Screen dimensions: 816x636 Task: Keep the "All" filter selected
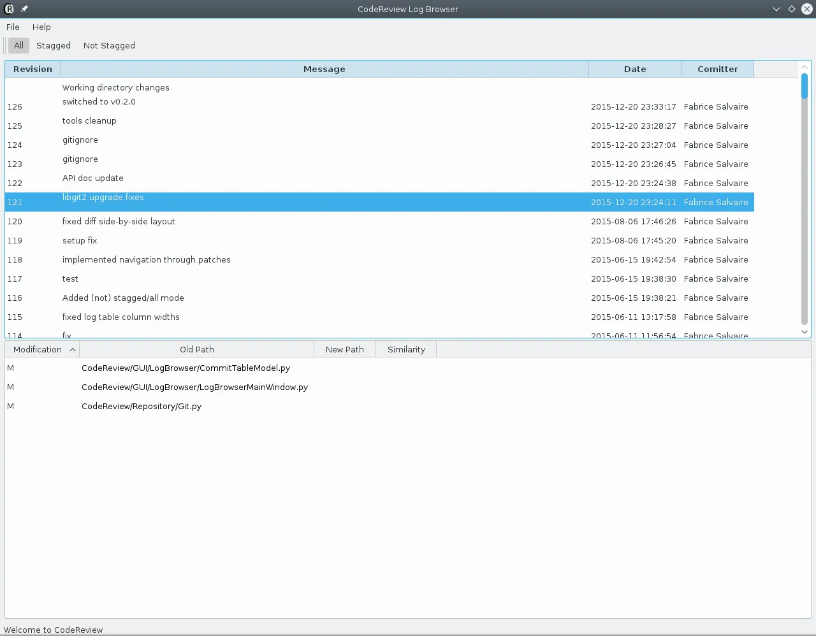click(x=18, y=45)
